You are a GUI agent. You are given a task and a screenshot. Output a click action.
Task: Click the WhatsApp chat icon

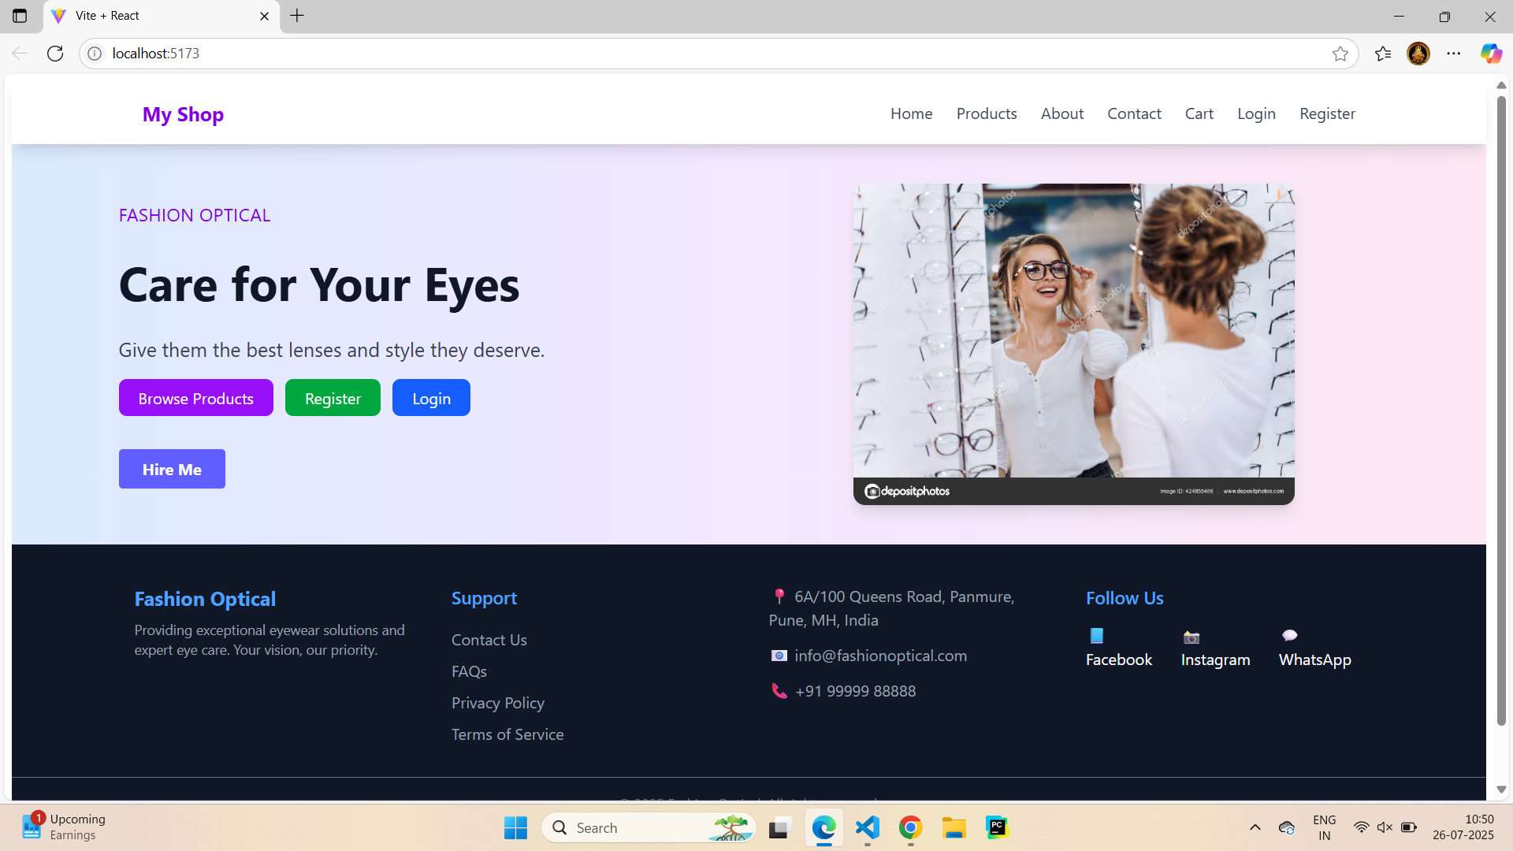point(1290,634)
